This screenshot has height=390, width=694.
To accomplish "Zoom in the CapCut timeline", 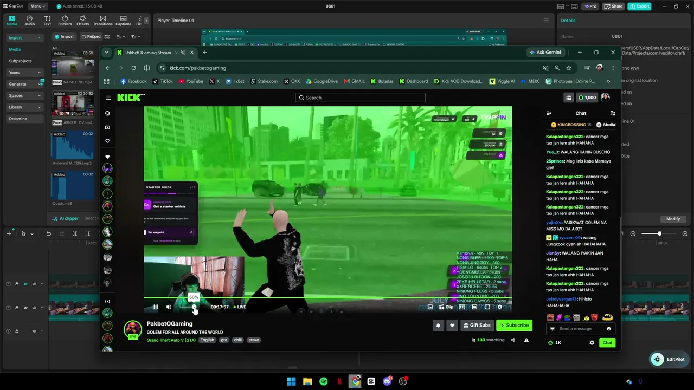I will click(x=685, y=233).
